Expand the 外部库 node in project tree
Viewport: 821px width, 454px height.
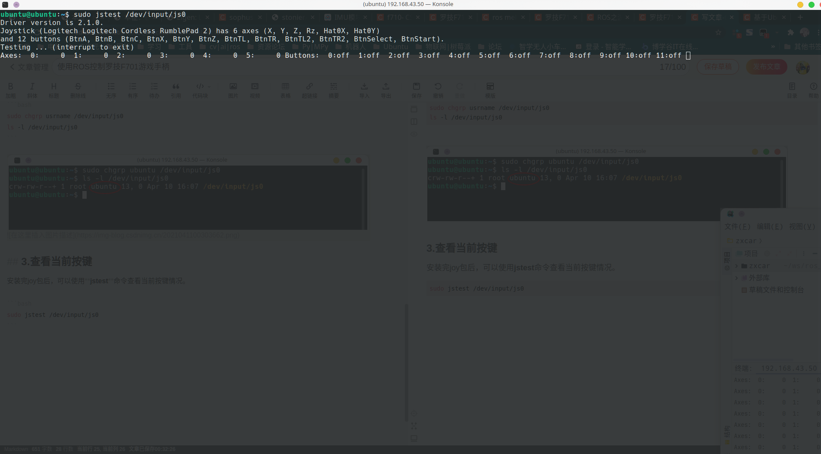[x=736, y=278]
